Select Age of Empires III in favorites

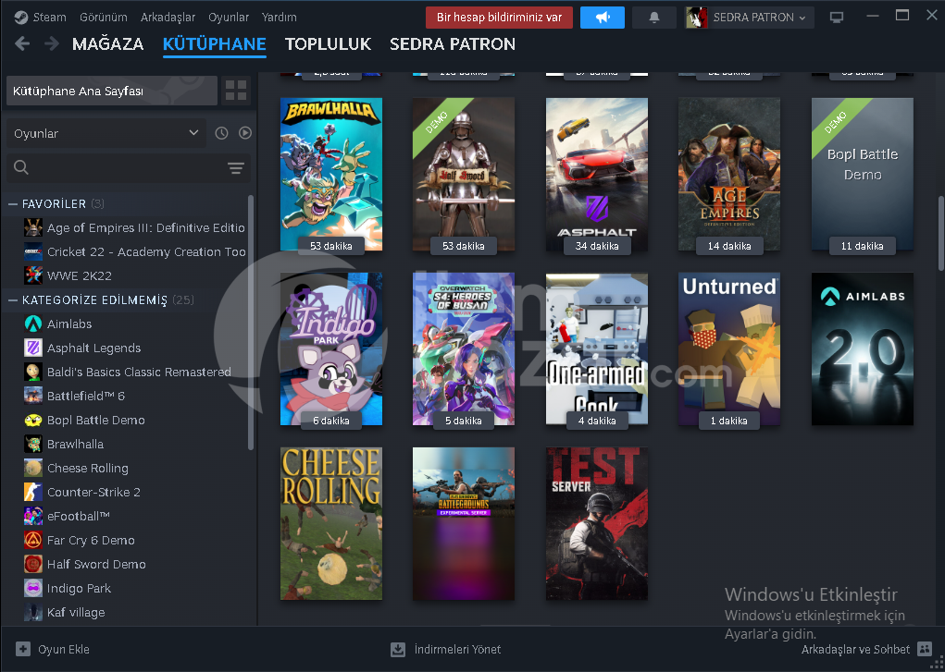click(134, 227)
